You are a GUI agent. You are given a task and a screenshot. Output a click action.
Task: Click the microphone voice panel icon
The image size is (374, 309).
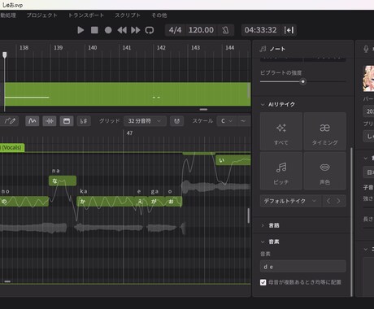point(366,49)
